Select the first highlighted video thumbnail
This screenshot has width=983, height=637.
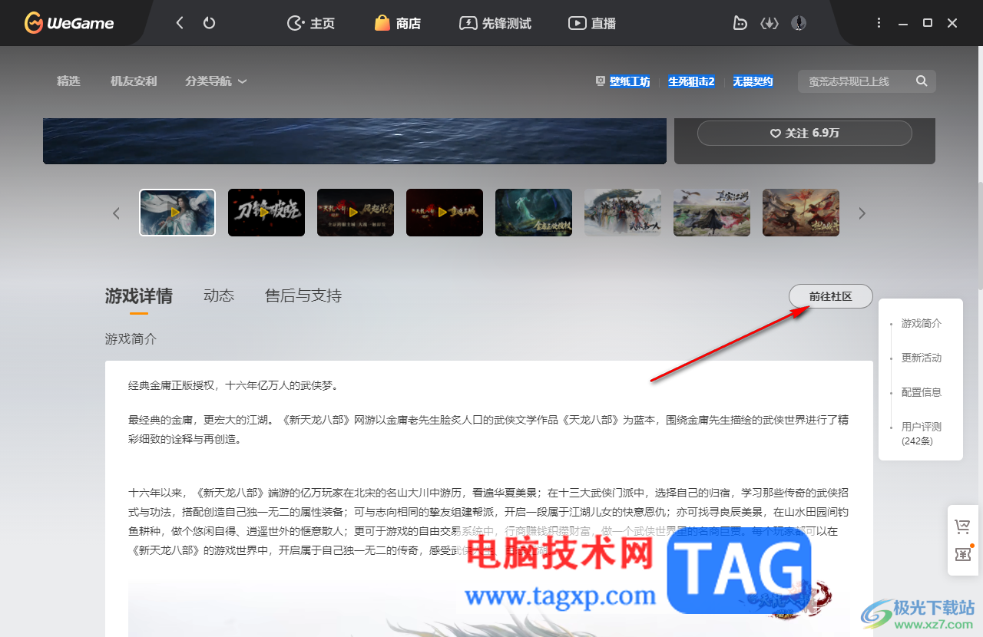click(177, 213)
